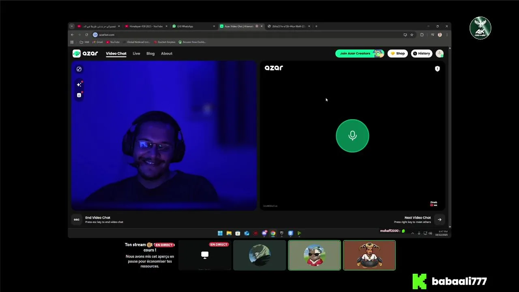519x292 pixels.
Task: Open the Blog page link
Action: [x=150, y=54]
